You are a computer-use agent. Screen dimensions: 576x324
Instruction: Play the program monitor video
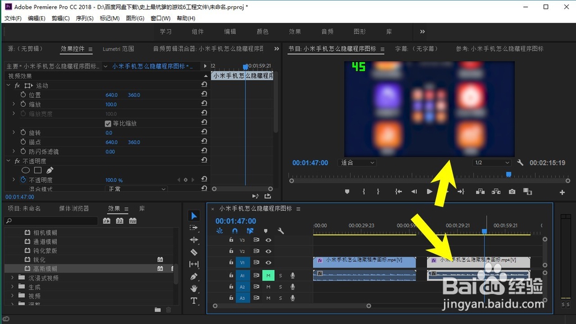coord(430,192)
